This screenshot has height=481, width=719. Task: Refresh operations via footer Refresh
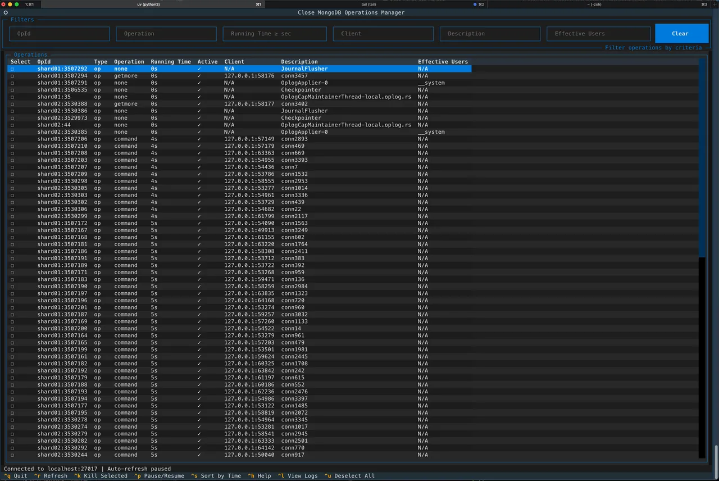coord(51,476)
